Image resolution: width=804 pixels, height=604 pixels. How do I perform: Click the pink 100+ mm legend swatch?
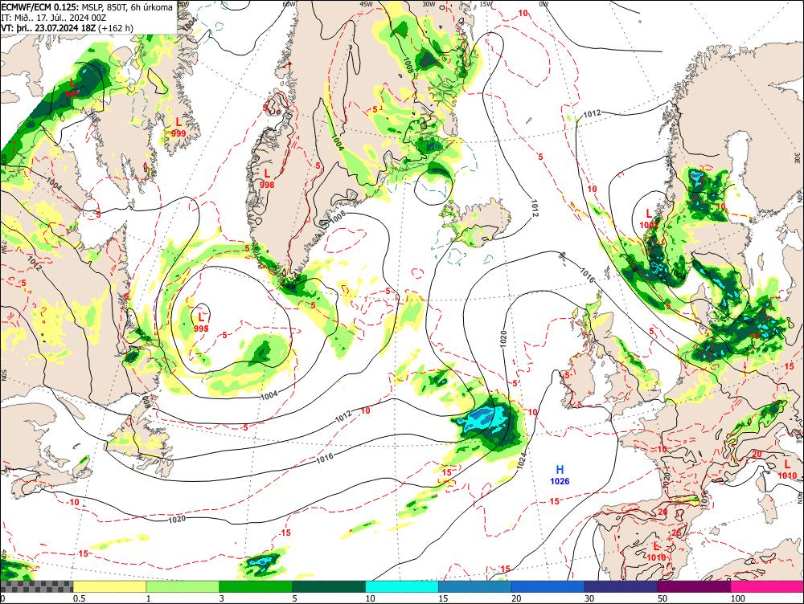767,587
